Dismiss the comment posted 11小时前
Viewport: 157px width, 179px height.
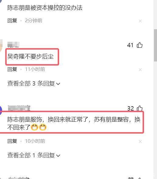(x=140, y=70)
